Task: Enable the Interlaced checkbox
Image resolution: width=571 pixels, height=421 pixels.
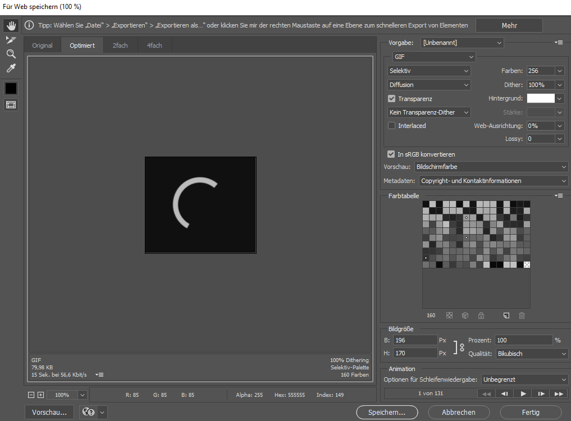Action: pos(392,126)
